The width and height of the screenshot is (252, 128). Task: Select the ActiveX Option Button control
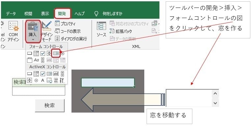point(36,80)
